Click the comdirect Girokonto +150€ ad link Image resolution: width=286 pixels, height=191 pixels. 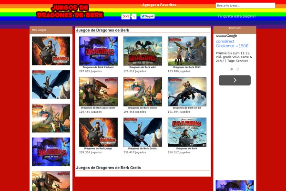(x=232, y=43)
